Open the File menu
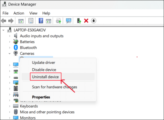Image resolution: width=164 pixels, height=120 pixels. [5, 13]
